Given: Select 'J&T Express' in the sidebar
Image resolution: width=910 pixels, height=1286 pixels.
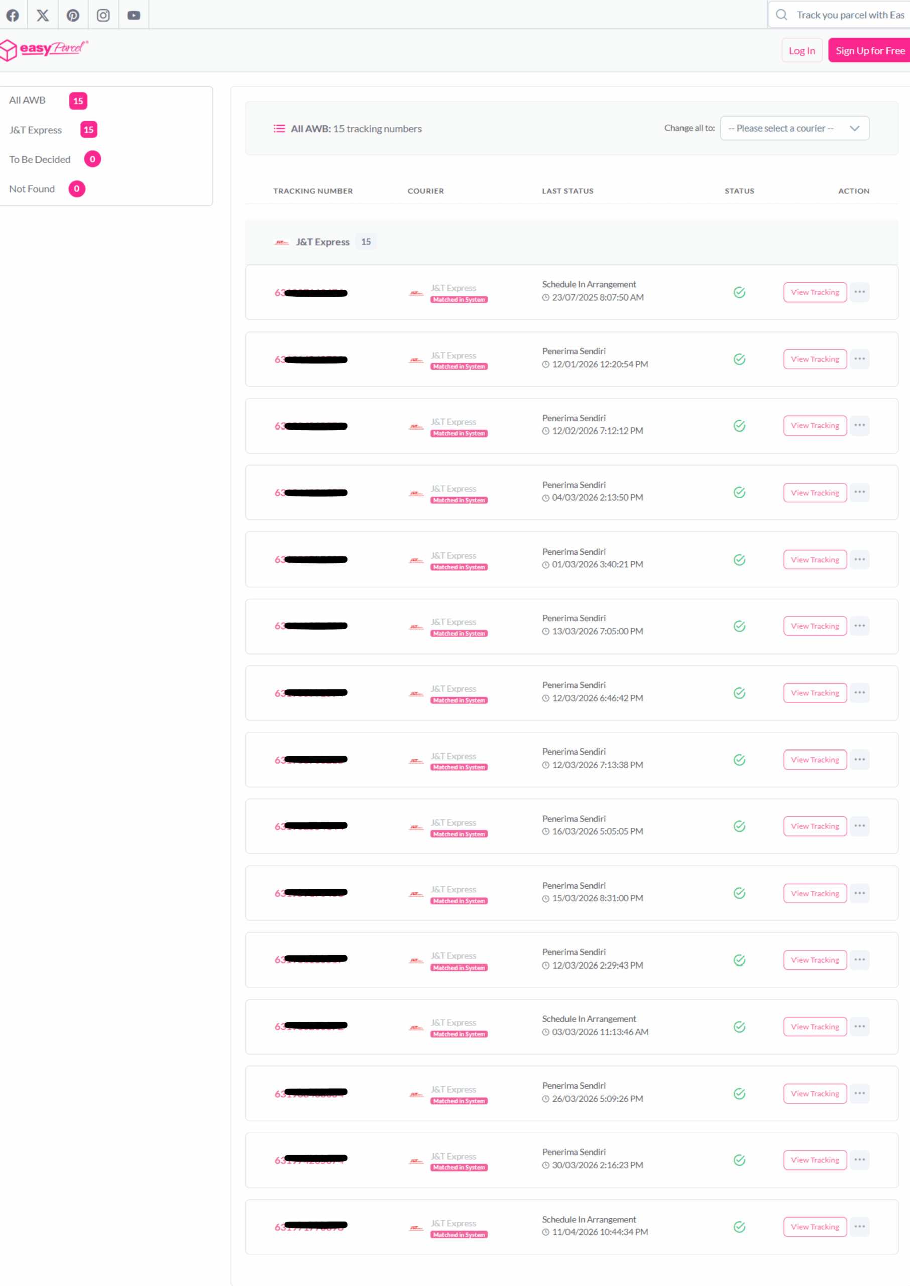Looking at the screenshot, I should [35, 130].
